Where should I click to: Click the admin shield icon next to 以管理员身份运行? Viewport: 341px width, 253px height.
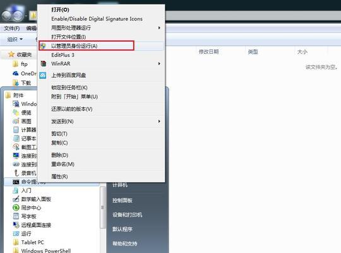click(44, 46)
